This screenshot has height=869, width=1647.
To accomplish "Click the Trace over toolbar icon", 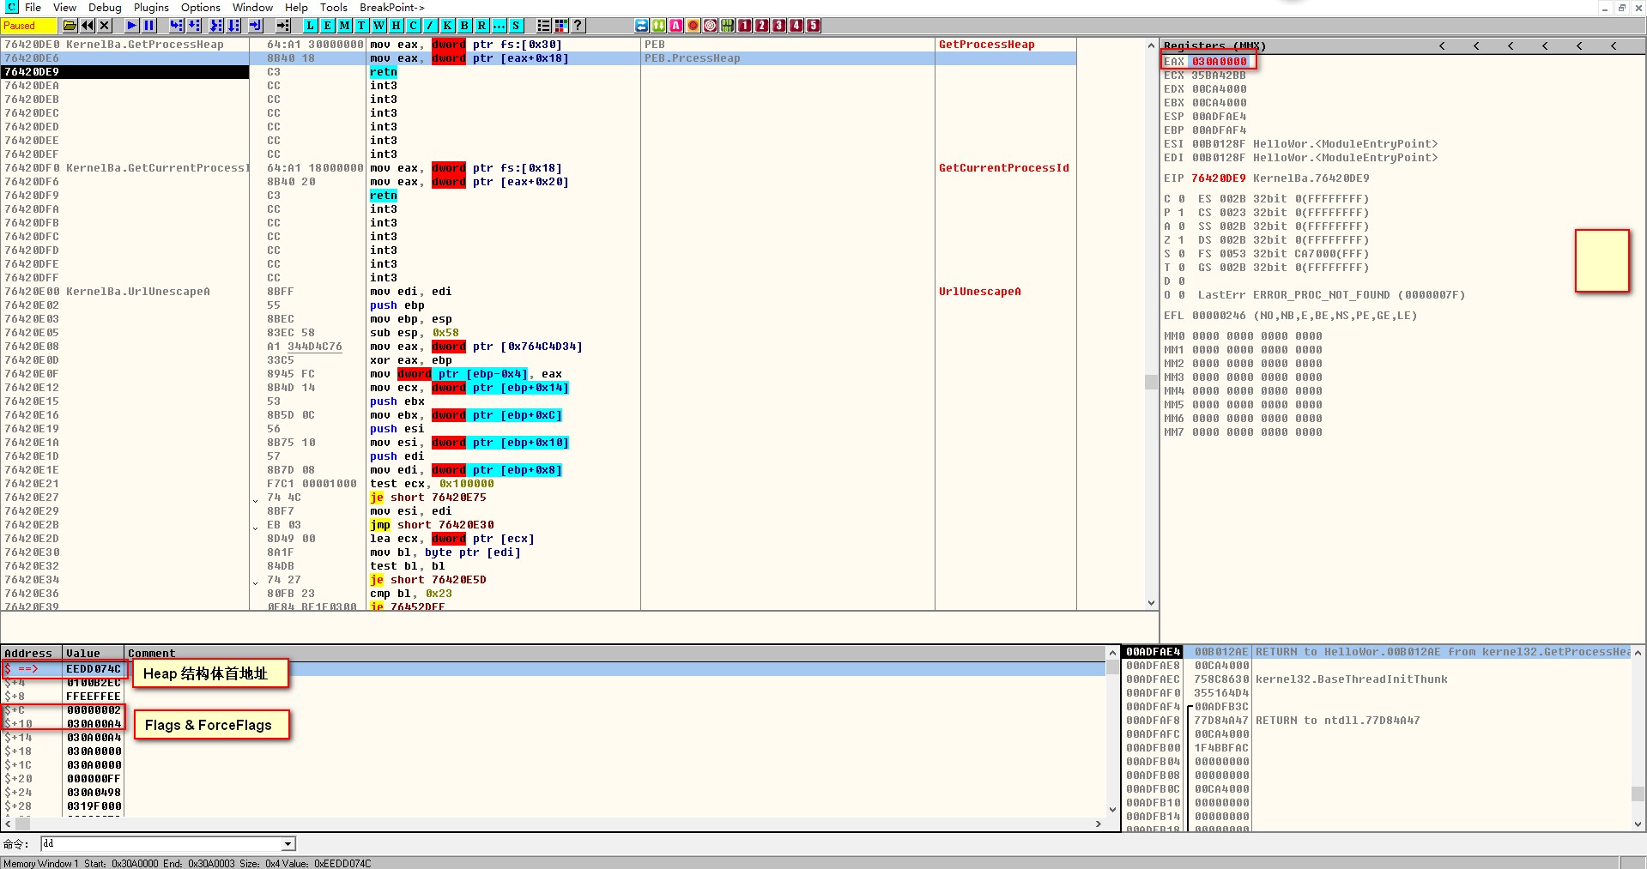I will coord(233,26).
